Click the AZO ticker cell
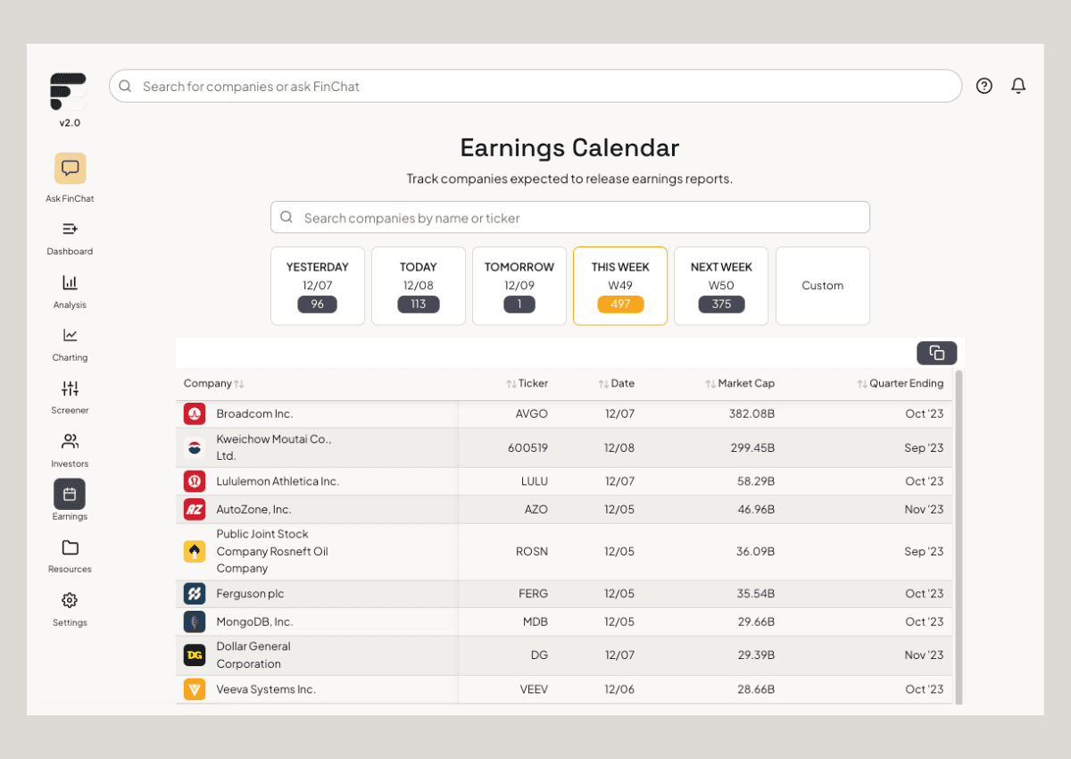1071x759 pixels. [536, 510]
